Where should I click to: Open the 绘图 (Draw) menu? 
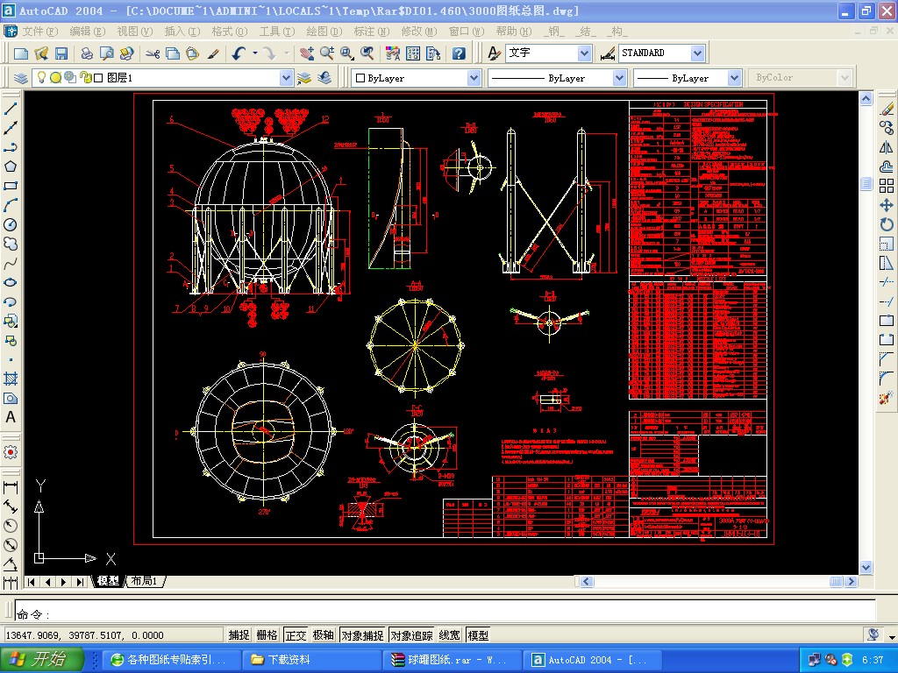coord(324,32)
